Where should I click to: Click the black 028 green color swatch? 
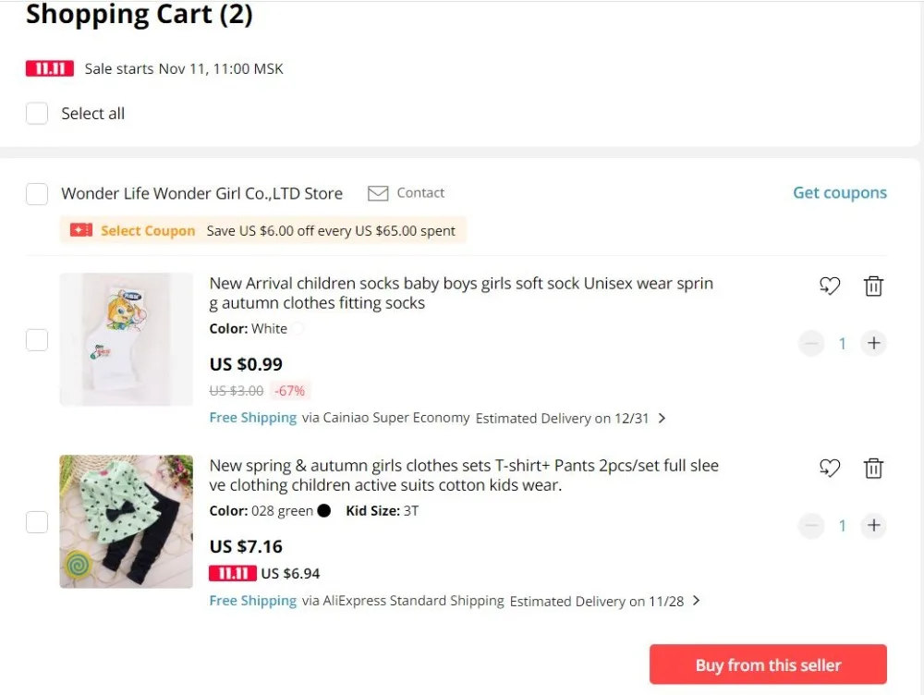point(324,510)
